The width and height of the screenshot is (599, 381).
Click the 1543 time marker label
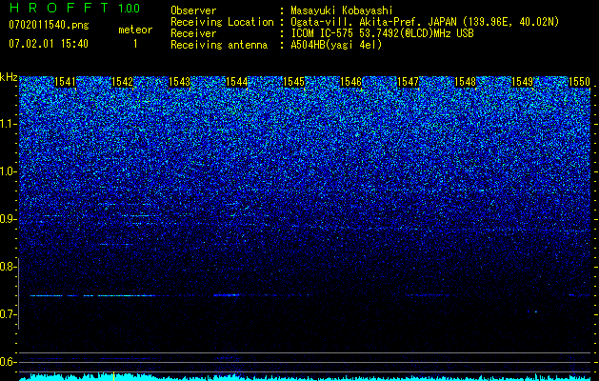point(180,82)
